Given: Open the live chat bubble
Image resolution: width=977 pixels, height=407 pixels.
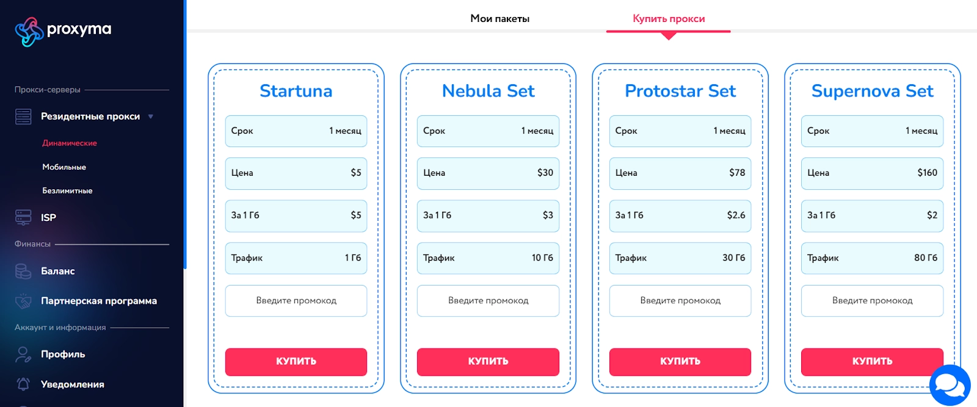Looking at the screenshot, I should [950, 385].
